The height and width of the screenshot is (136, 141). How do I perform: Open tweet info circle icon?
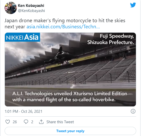coord(133,111)
